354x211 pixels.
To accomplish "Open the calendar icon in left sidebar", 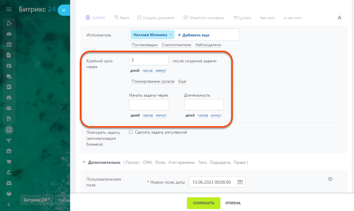I will tap(9, 44).
